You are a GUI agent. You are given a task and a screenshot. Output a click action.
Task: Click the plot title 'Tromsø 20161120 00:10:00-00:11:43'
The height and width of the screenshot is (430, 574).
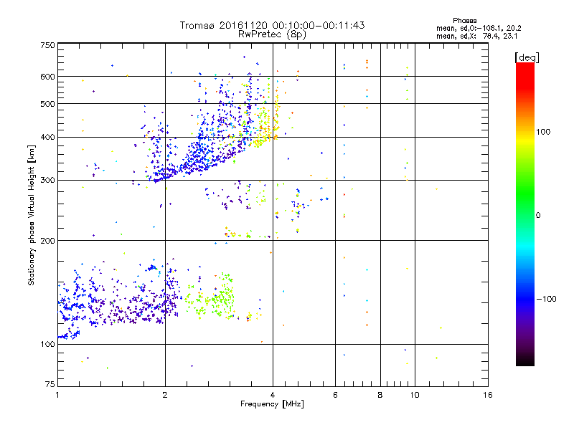click(x=272, y=25)
